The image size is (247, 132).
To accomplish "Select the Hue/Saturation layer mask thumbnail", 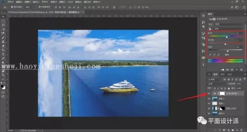I will coord(222,93).
